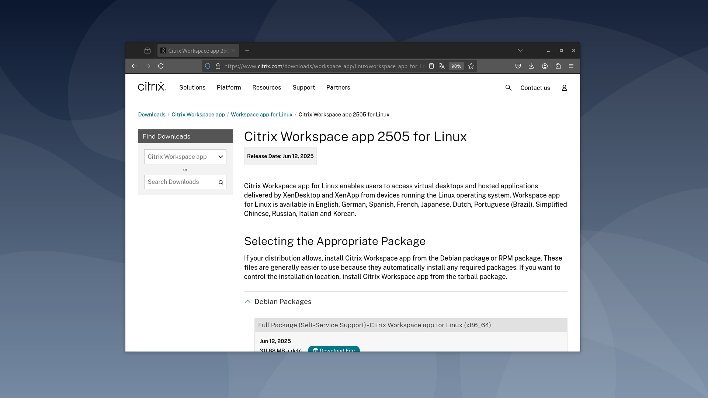Viewport: 708px width, 398px height.
Task: Close the Citrix Workspace app tab
Action: [x=233, y=50]
